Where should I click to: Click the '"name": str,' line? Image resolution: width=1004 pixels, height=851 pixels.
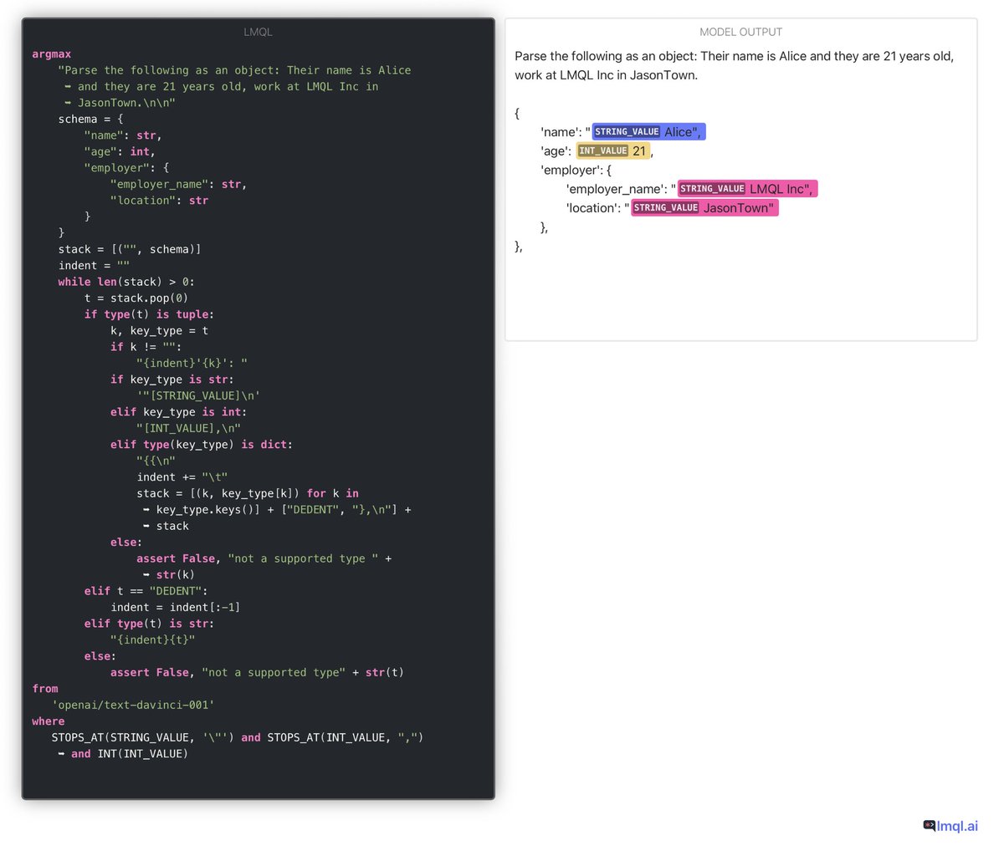point(123,135)
